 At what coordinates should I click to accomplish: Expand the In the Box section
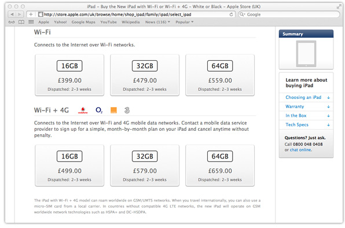(x=306, y=116)
